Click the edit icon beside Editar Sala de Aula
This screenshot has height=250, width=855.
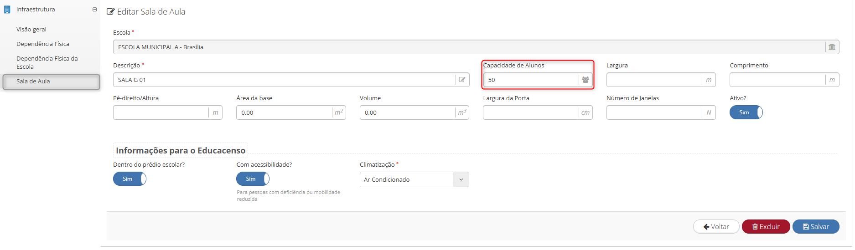tap(110, 12)
